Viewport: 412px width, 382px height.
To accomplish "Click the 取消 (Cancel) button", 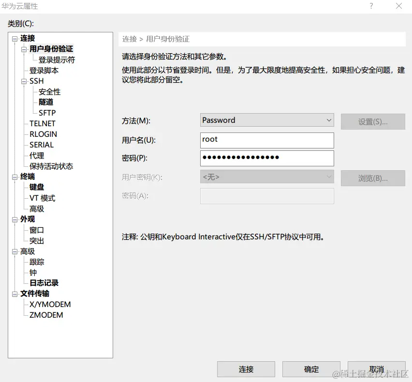I will (x=376, y=369).
